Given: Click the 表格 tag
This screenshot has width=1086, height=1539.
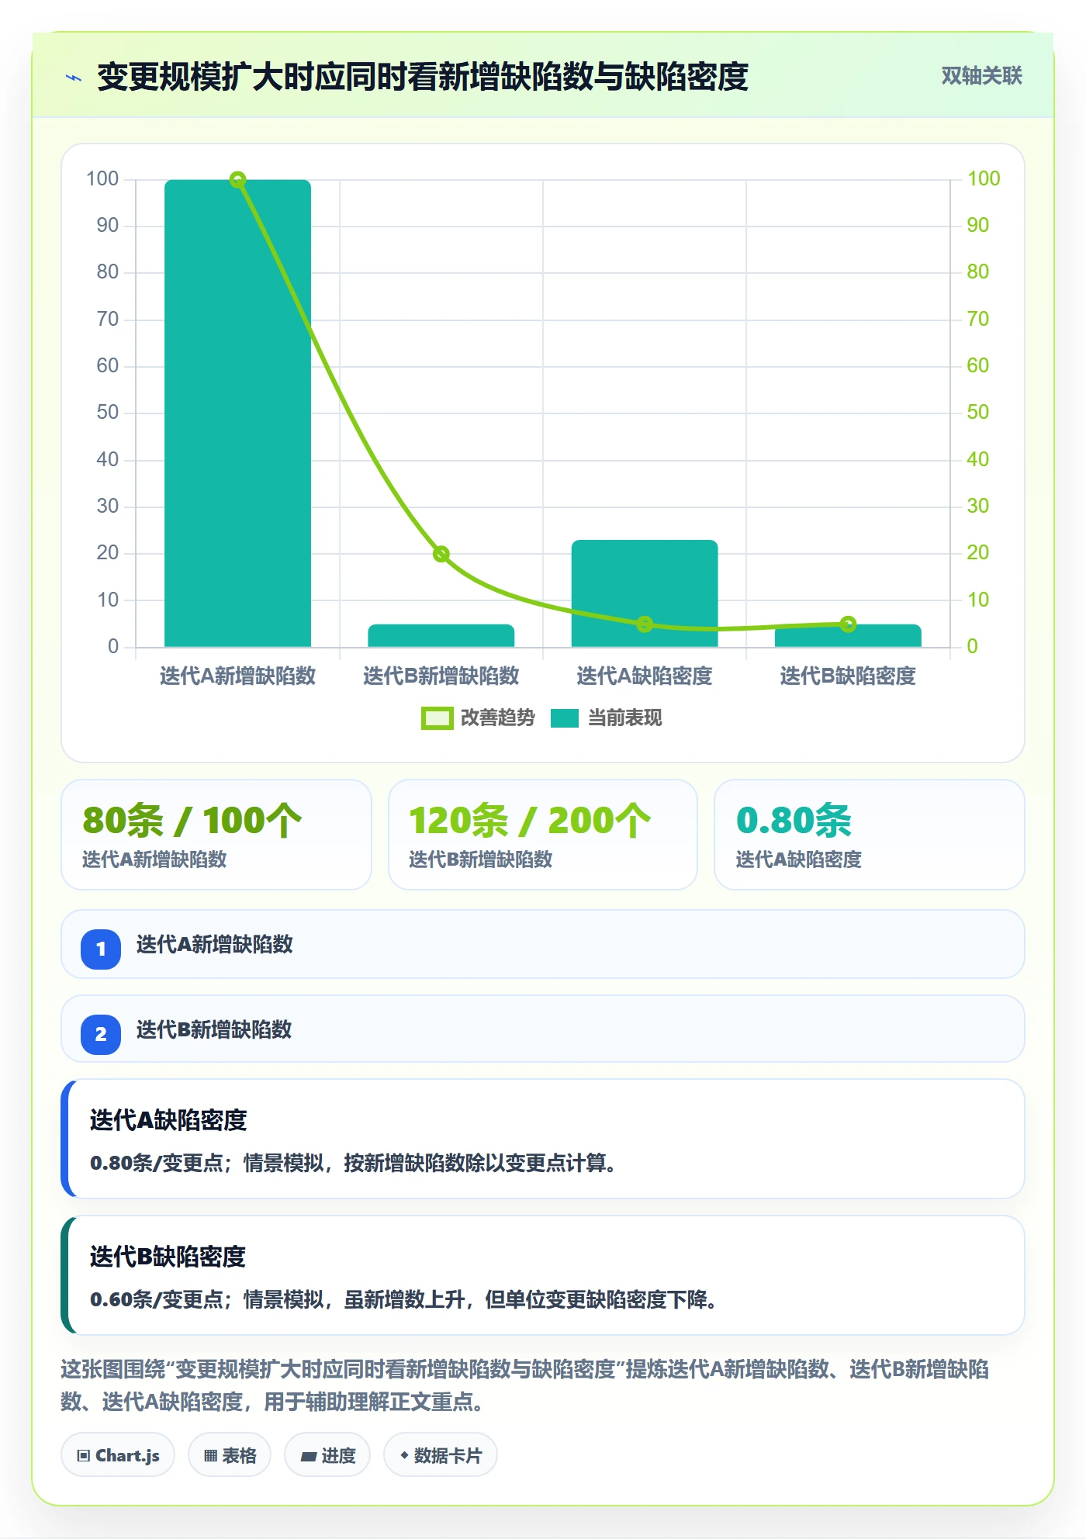Looking at the screenshot, I should [230, 1455].
